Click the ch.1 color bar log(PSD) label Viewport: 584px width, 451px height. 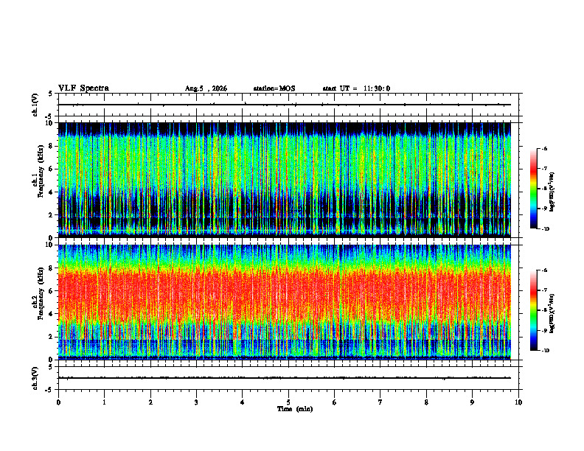coord(552,192)
